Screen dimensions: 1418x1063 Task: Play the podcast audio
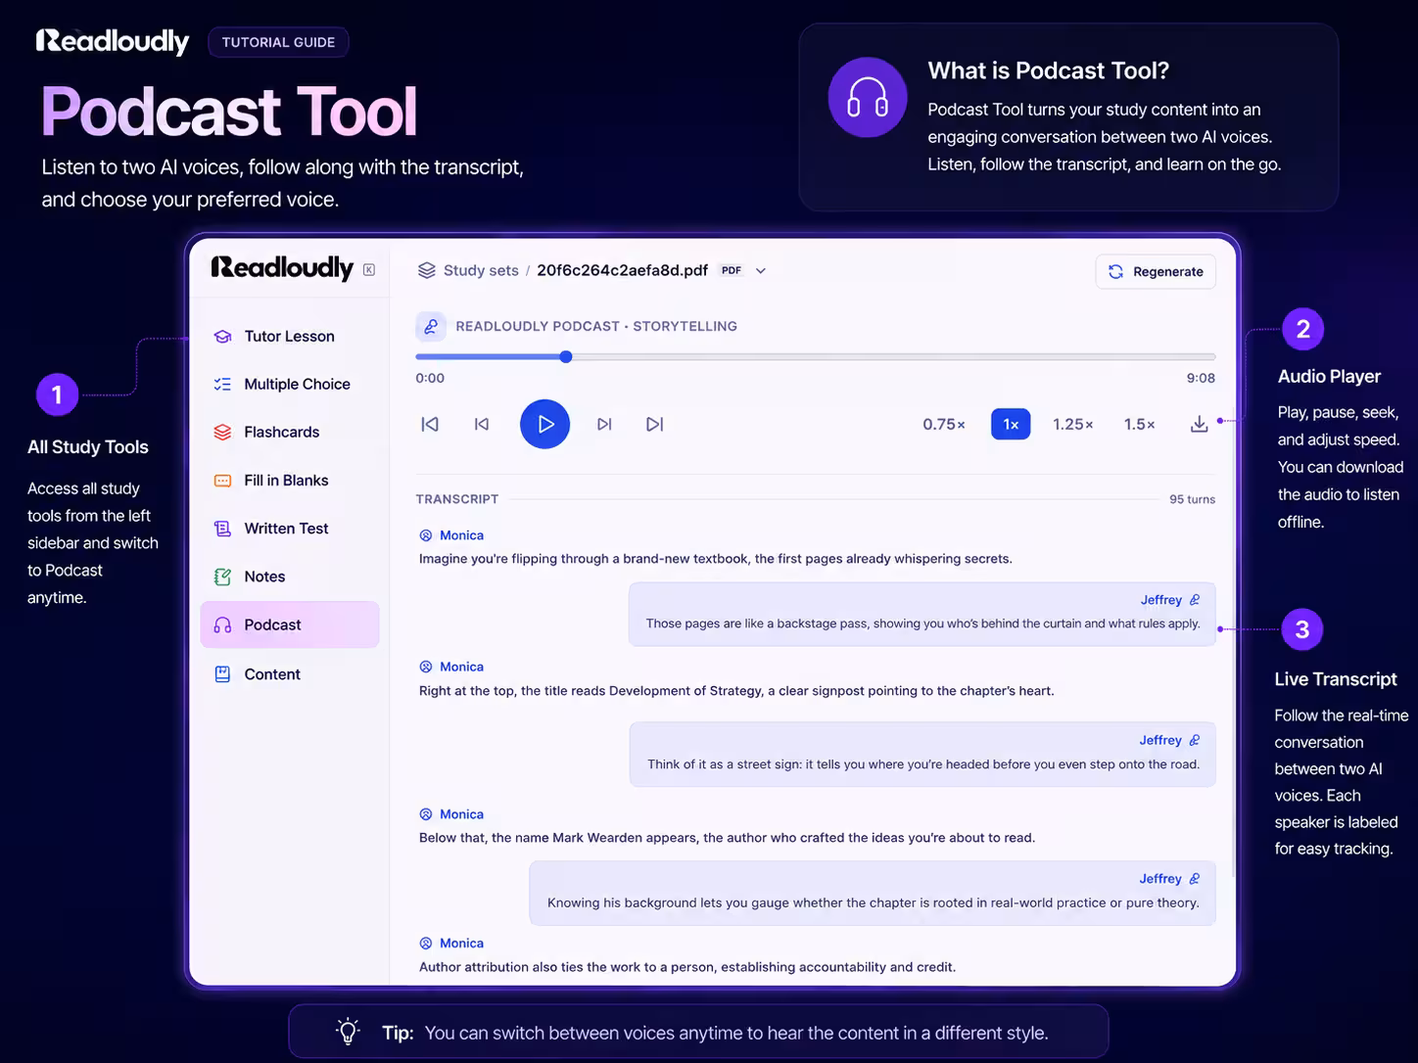[544, 424]
